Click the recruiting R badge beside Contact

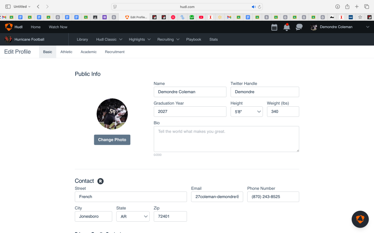pyautogui.click(x=100, y=181)
